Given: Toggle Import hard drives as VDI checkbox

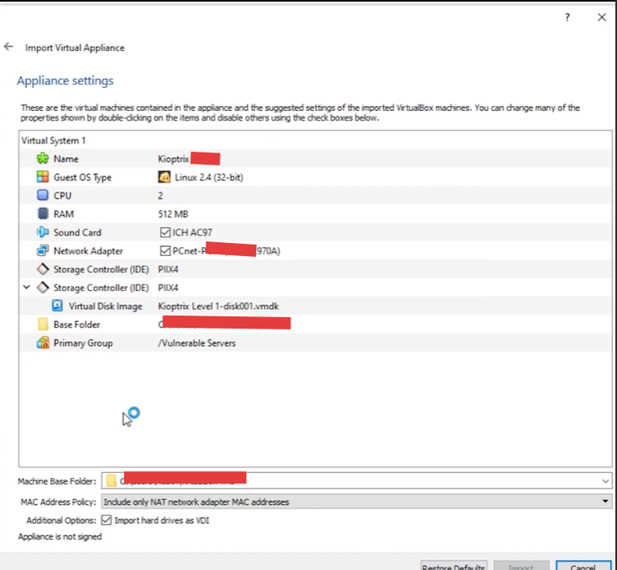Looking at the screenshot, I should click(x=106, y=520).
